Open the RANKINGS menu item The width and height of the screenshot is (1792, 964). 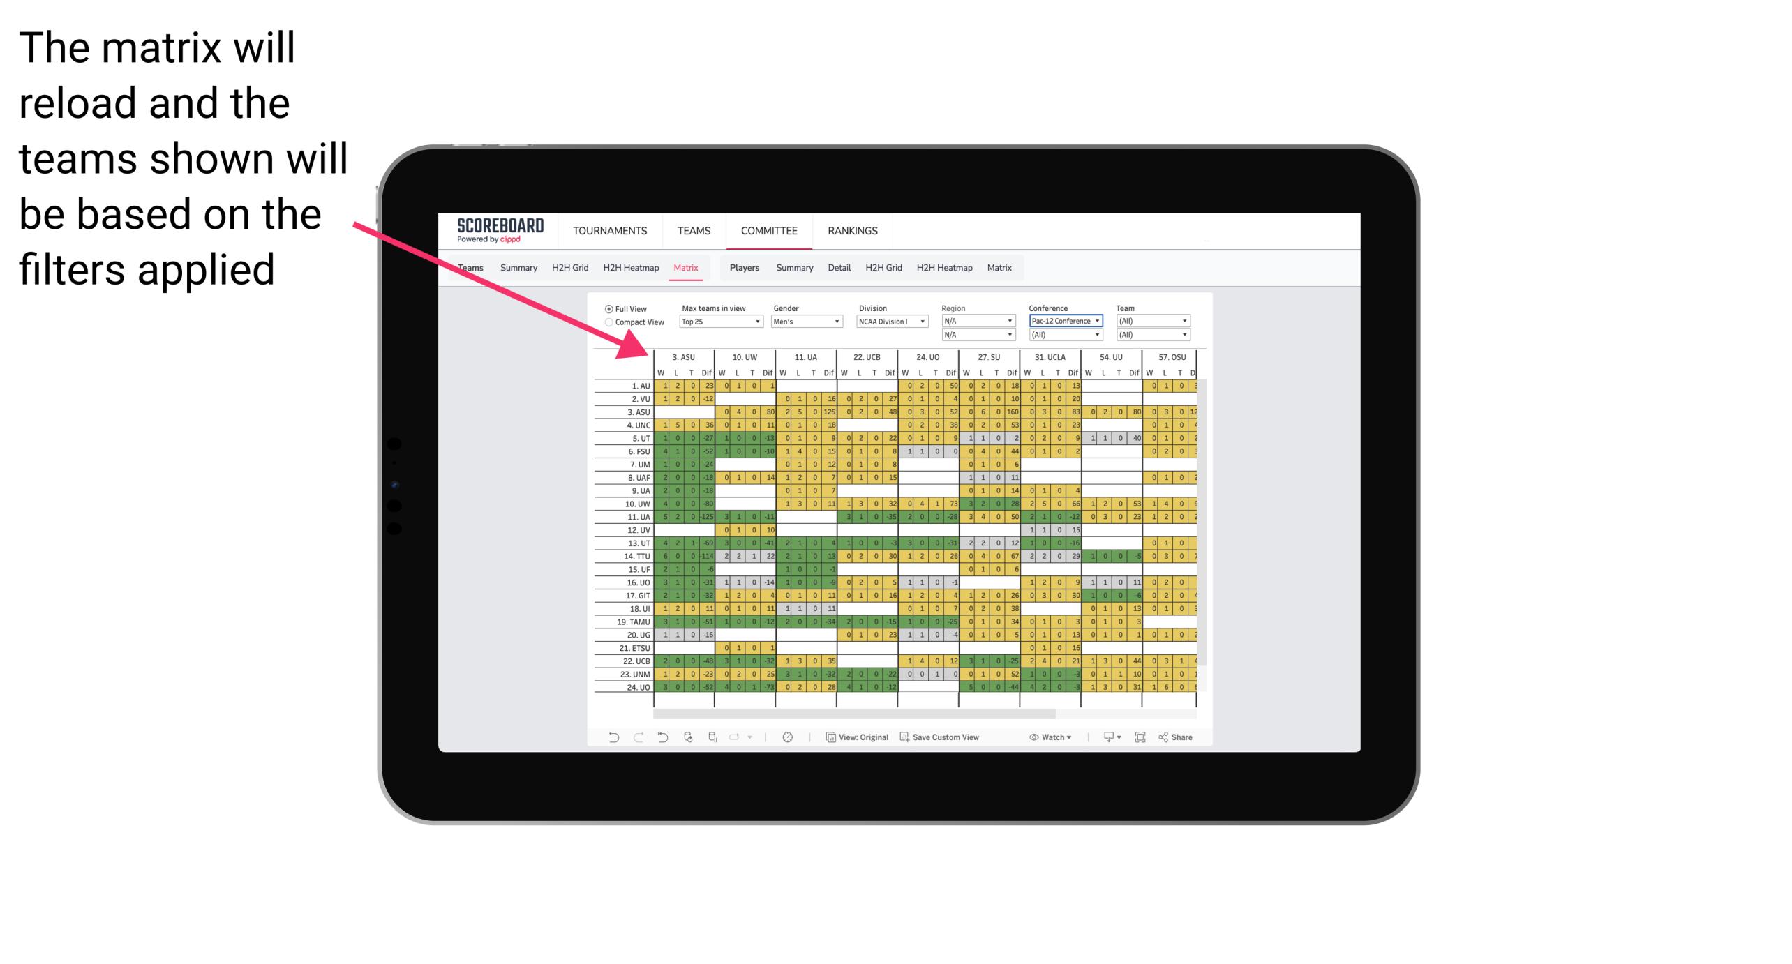[851, 230]
